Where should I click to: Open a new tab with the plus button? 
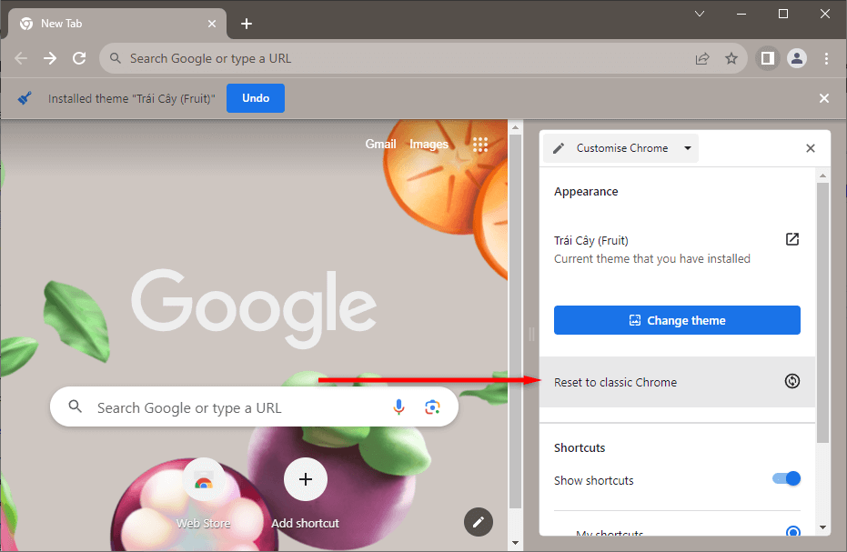click(247, 24)
